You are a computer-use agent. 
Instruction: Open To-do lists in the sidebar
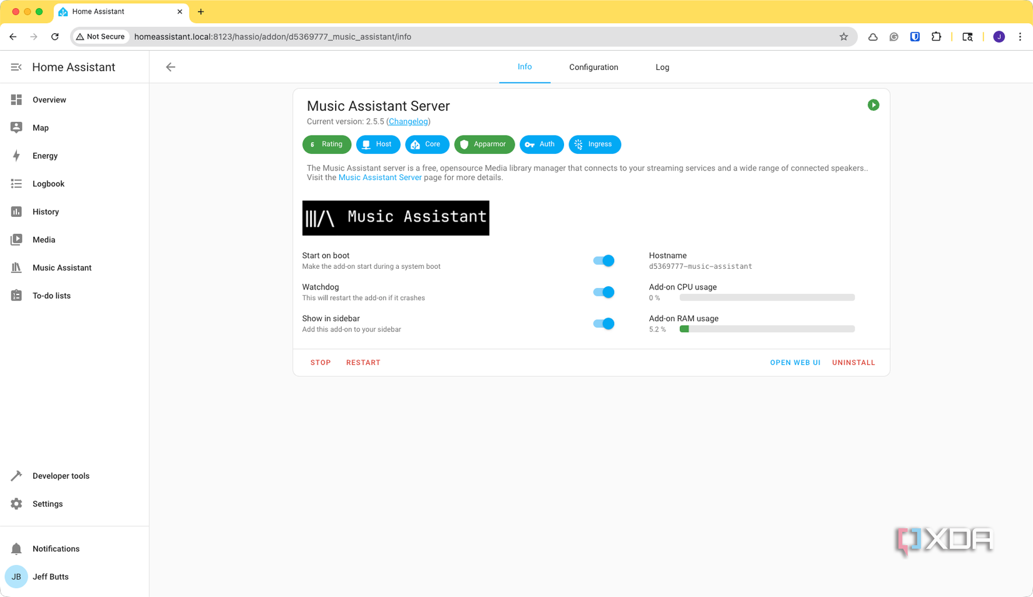pyautogui.click(x=51, y=295)
